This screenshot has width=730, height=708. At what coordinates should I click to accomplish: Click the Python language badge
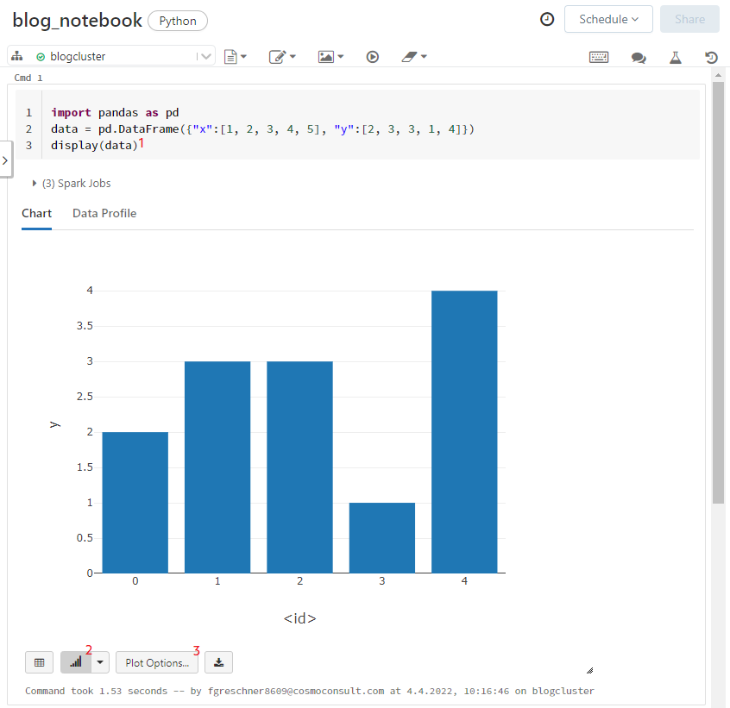[178, 21]
